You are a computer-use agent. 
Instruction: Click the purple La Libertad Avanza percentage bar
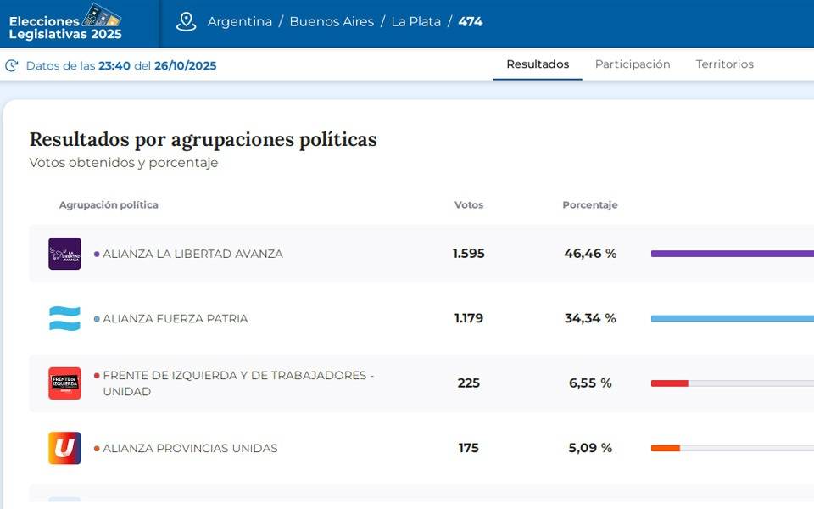[x=732, y=254]
